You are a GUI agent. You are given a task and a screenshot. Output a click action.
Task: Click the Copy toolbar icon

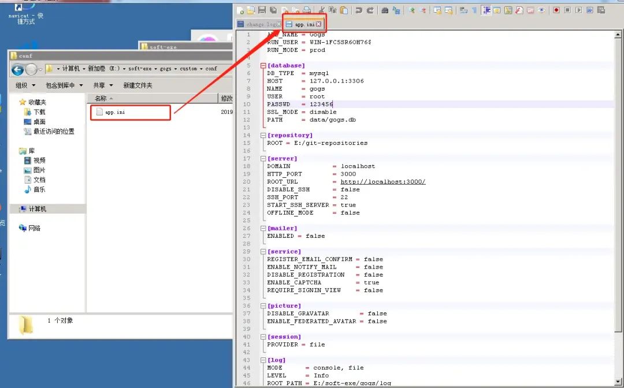[333, 10]
